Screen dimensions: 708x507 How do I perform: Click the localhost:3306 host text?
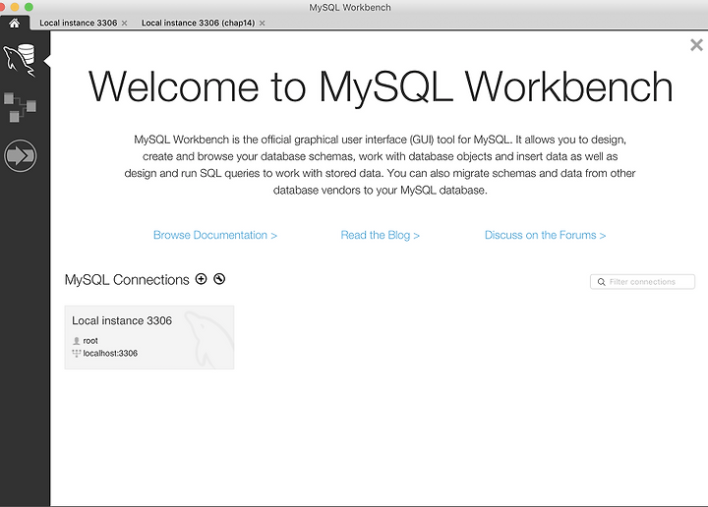click(110, 353)
